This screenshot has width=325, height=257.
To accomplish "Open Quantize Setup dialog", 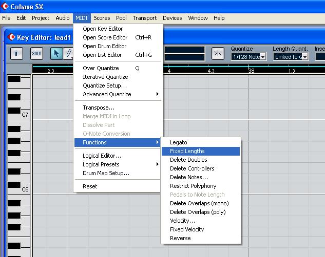I will (x=118, y=85).
